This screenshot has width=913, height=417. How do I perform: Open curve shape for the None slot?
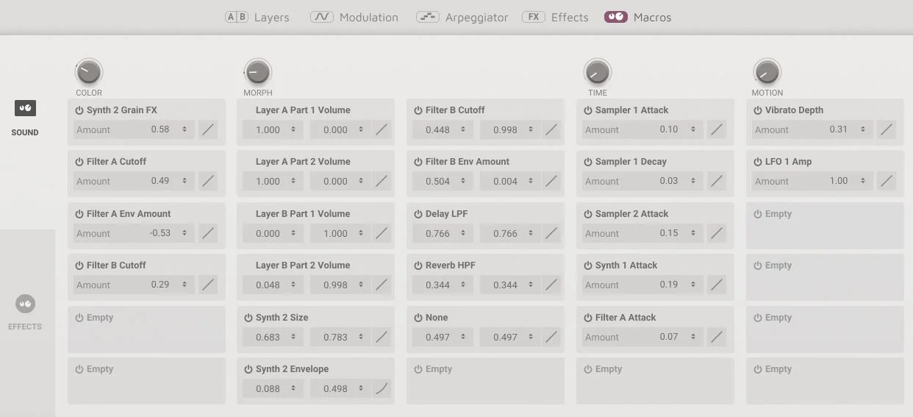click(551, 337)
